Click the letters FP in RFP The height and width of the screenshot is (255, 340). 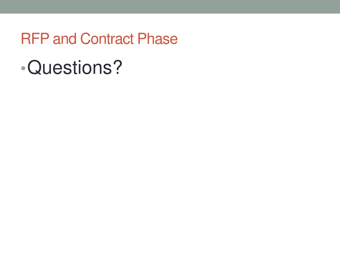[41, 39]
